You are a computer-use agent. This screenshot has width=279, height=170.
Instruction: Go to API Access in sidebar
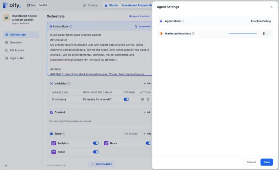tap(17, 50)
